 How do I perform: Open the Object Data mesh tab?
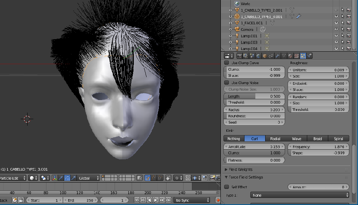coord(284,56)
